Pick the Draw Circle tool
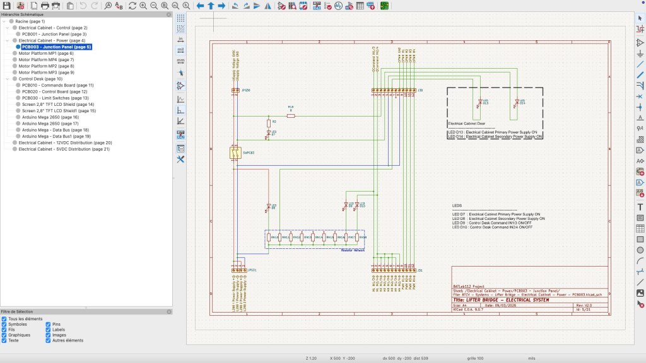The width and height of the screenshot is (646, 363). click(640, 250)
